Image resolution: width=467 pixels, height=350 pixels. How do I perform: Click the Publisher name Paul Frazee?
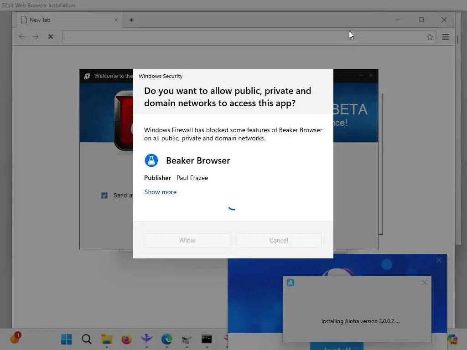point(192,178)
